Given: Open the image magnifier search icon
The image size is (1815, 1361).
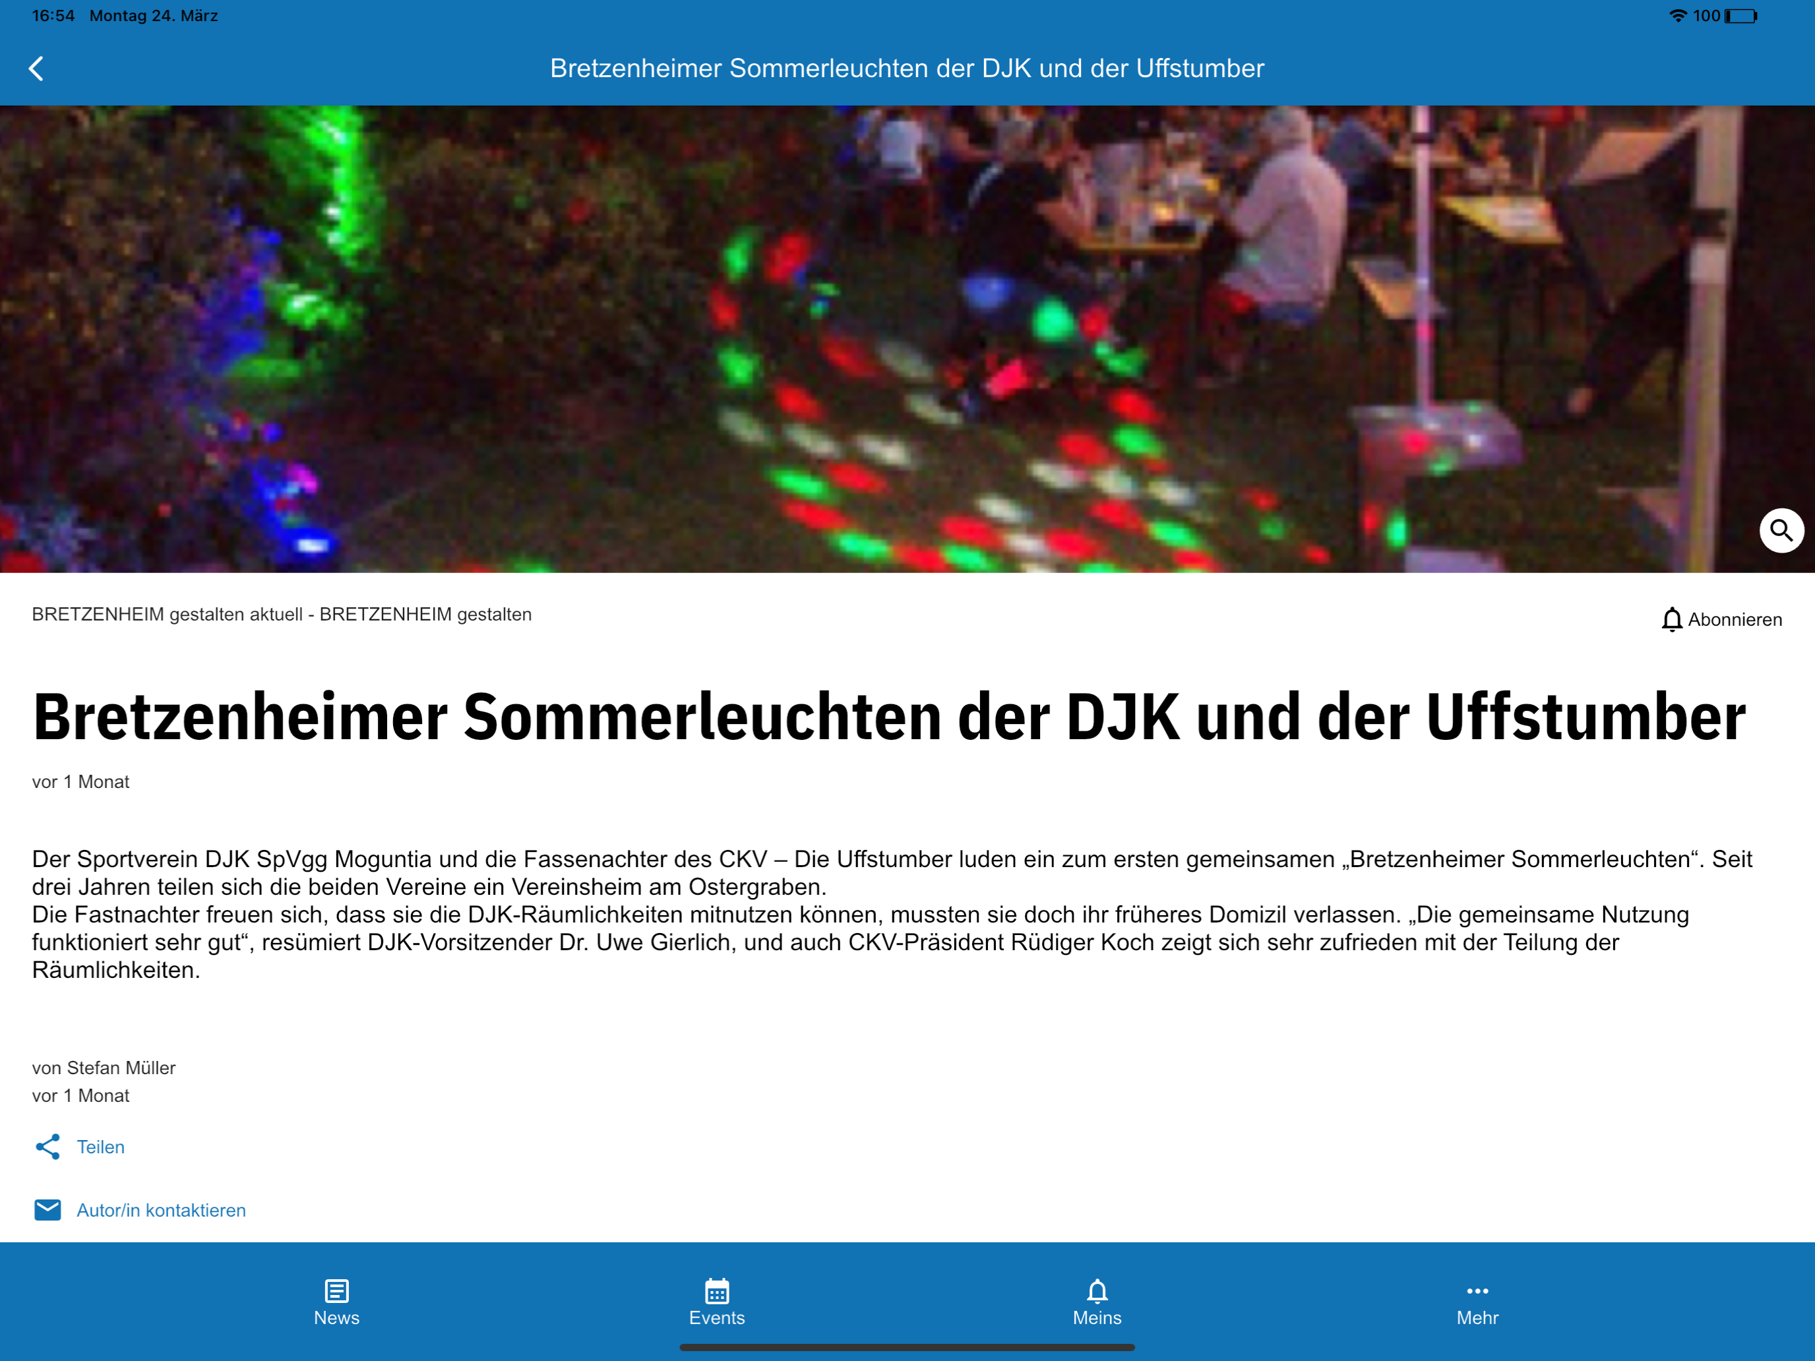Looking at the screenshot, I should click(x=1781, y=531).
